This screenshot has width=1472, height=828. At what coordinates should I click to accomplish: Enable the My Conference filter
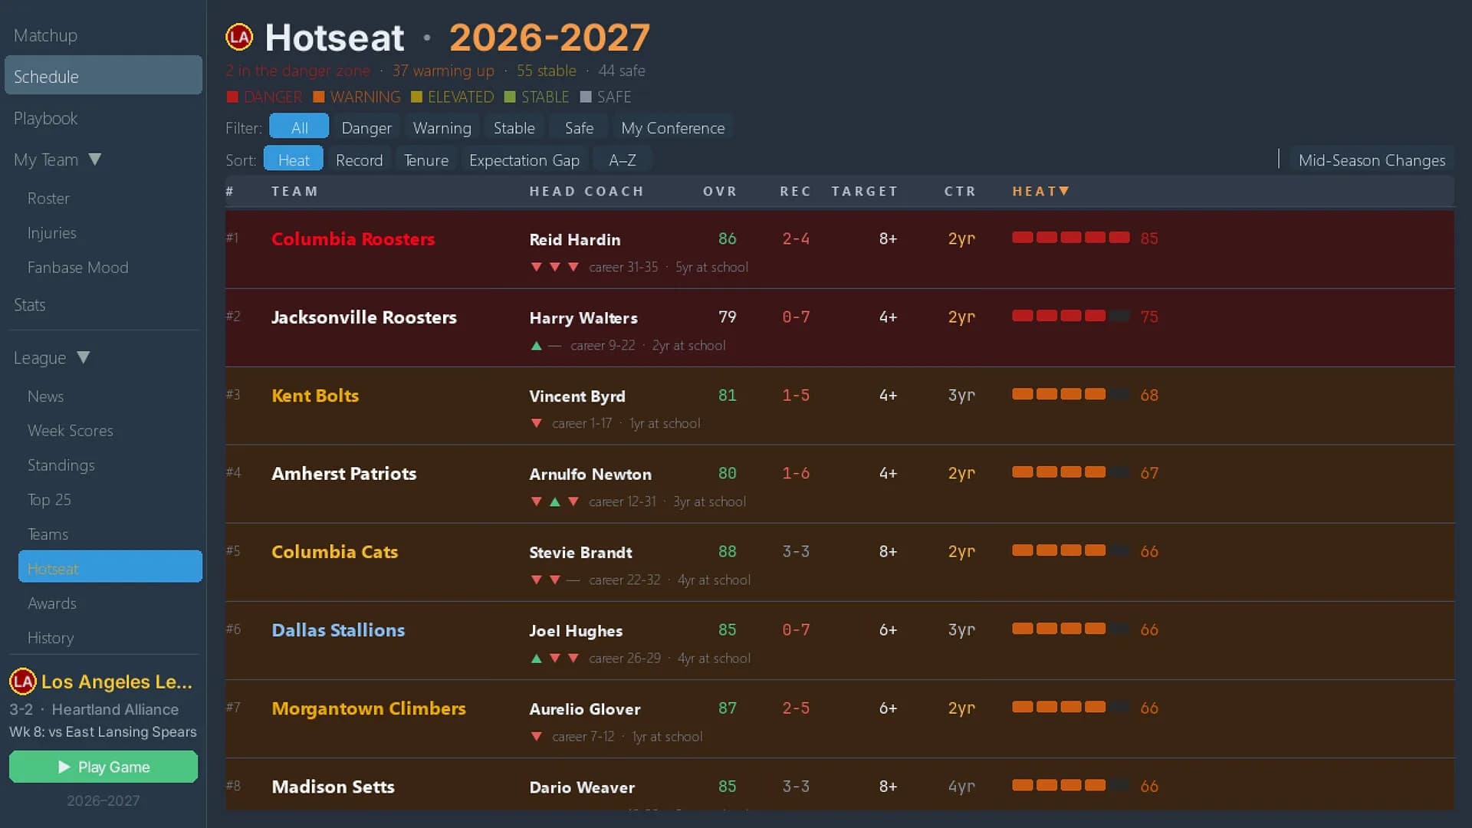(673, 128)
